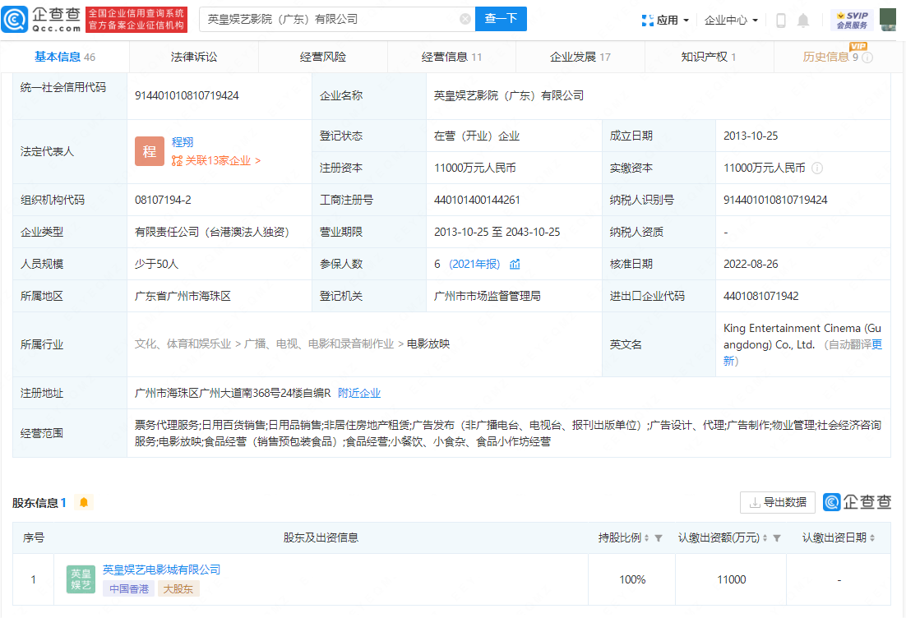Click the 更新 auto-translation link
The height and width of the screenshot is (618, 906).
tap(803, 353)
